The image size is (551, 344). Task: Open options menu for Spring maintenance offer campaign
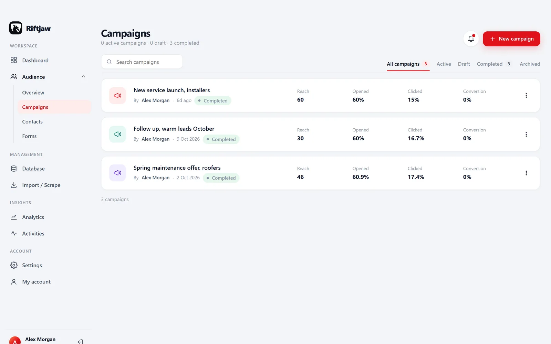pos(526,173)
